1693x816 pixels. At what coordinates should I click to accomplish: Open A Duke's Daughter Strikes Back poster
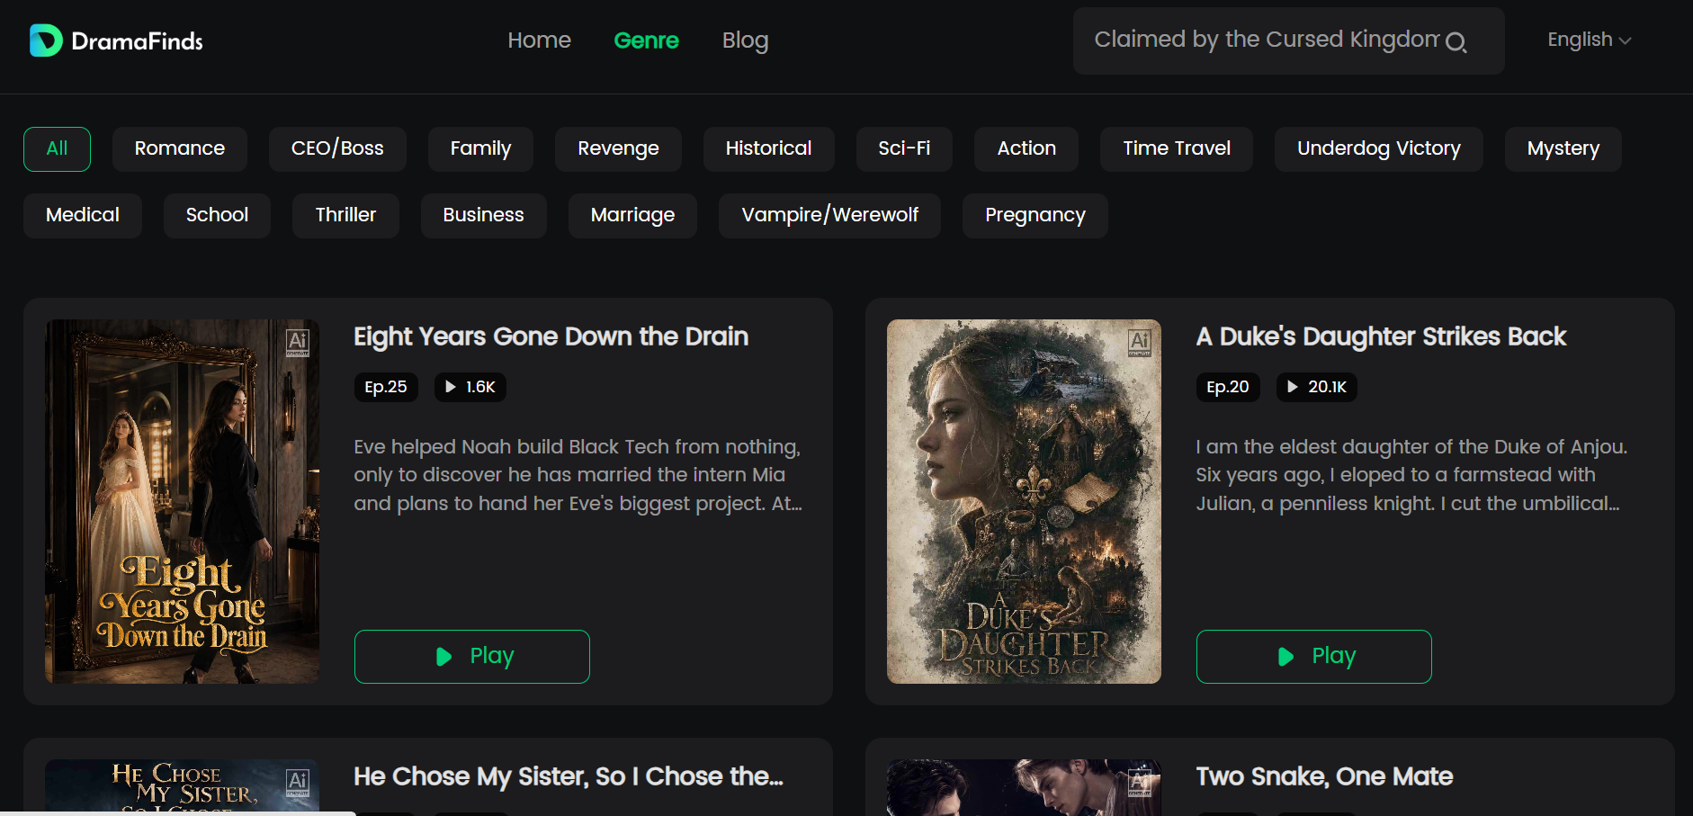coord(1024,501)
